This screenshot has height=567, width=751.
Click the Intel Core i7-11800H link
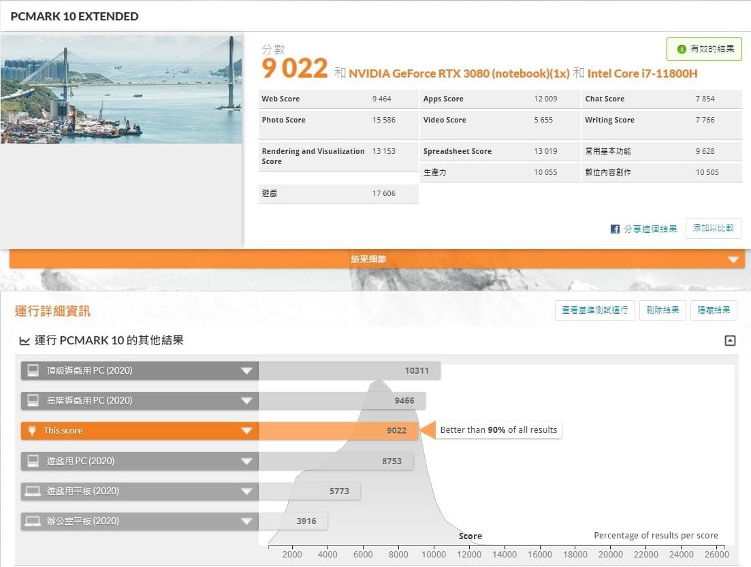(642, 74)
